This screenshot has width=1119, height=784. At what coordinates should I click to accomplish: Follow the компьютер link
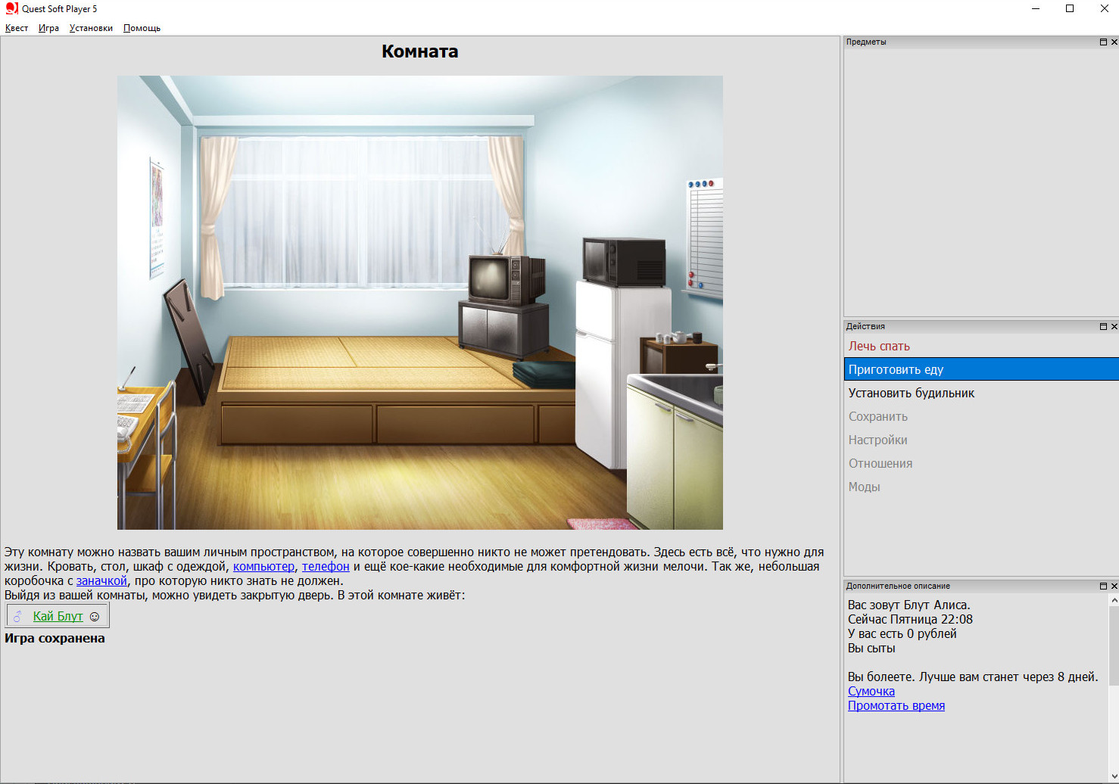coord(263,567)
